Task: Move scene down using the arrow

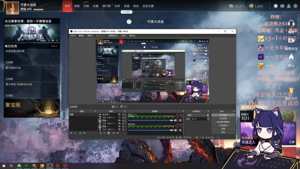Action: pyautogui.click(x=84, y=133)
